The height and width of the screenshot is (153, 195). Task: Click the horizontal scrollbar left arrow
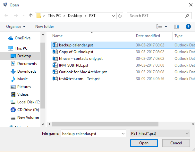(x=49, y=124)
